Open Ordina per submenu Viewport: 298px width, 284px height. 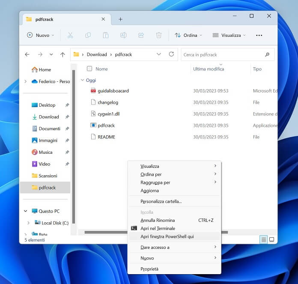174,174
